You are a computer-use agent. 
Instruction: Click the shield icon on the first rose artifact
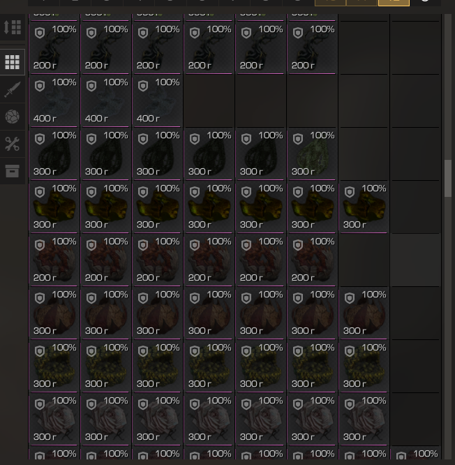(40, 404)
